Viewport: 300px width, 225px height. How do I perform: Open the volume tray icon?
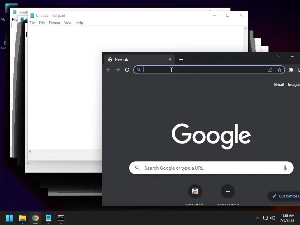[273, 218]
